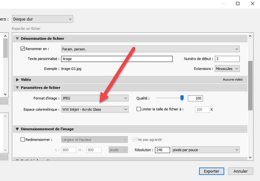This screenshot has width=260, height=181.
Task: Click the Qualité slider handle
Action: pyautogui.click(x=182, y=98)
